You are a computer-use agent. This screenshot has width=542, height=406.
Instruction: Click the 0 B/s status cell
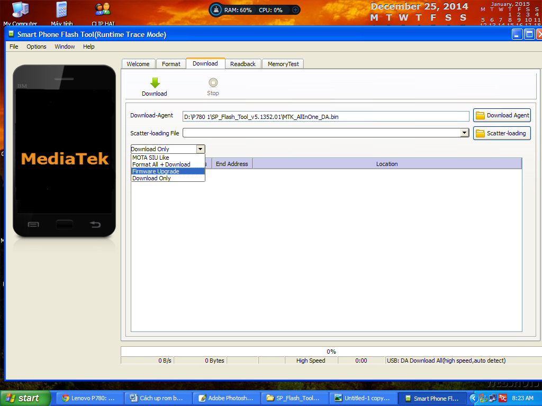[x=148, y=361]
